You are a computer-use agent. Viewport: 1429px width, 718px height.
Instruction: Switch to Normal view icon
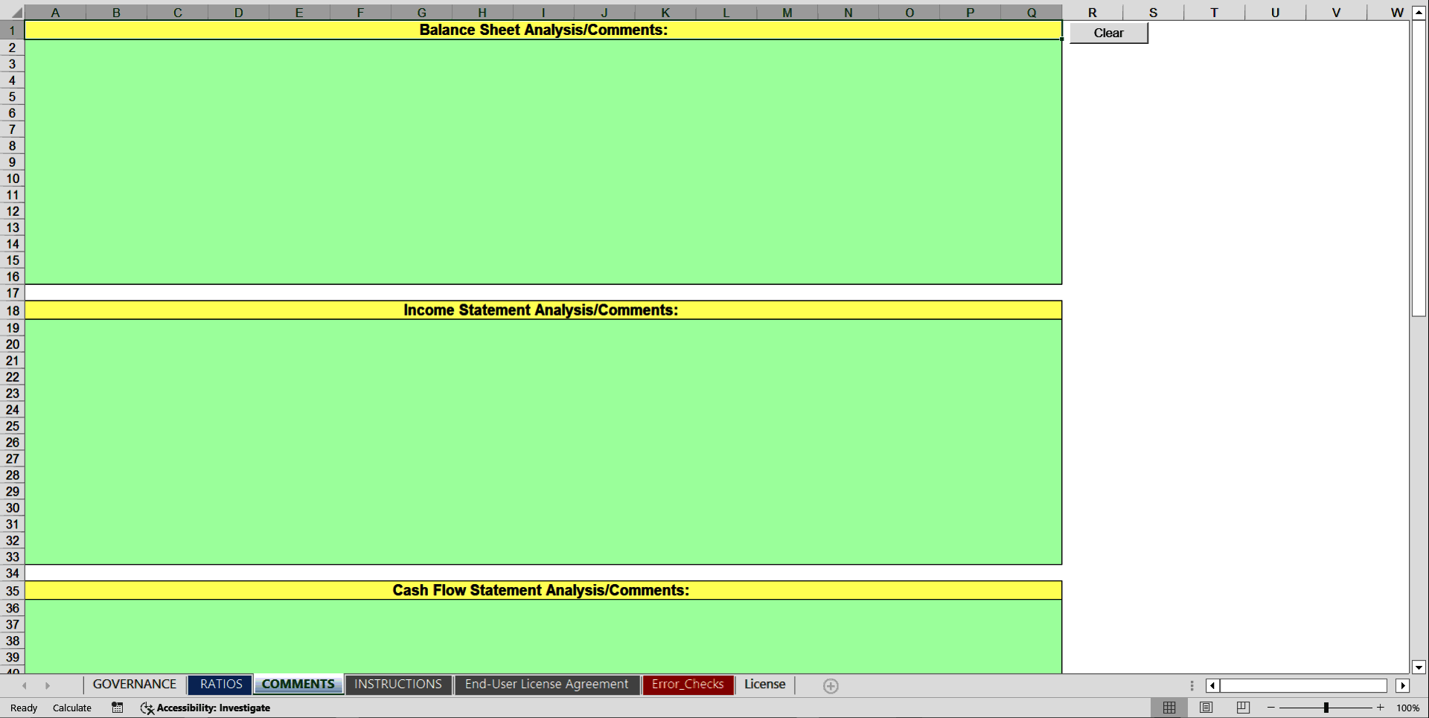click(1169, 708)
